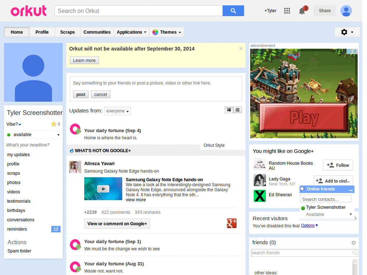Click the What's your headline field

pos(28,145)
